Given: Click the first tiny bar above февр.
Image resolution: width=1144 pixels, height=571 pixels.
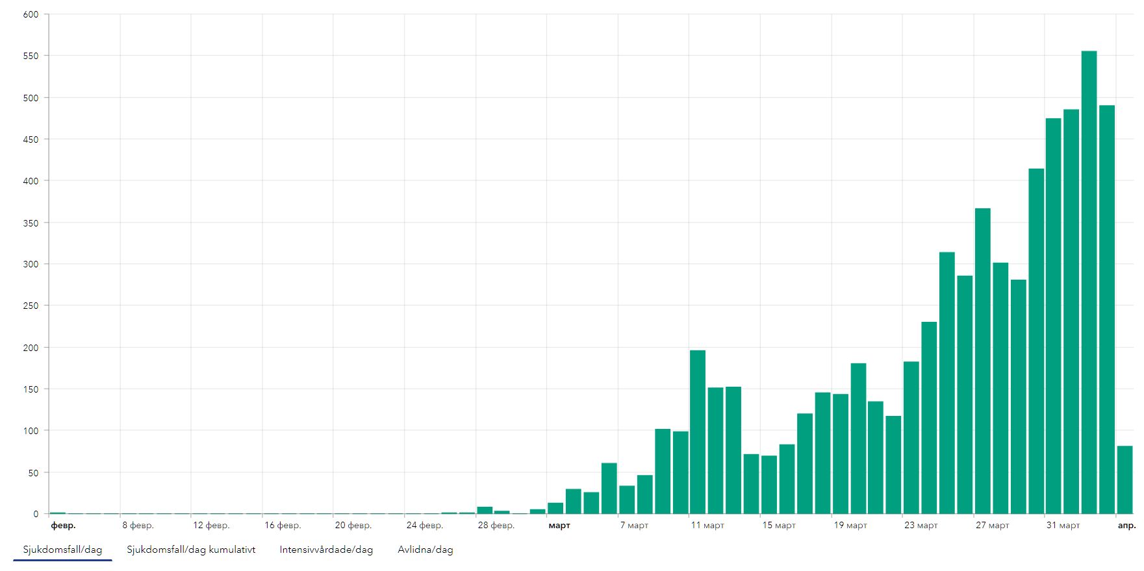Looking at the screenshot, I should (57, 513).
